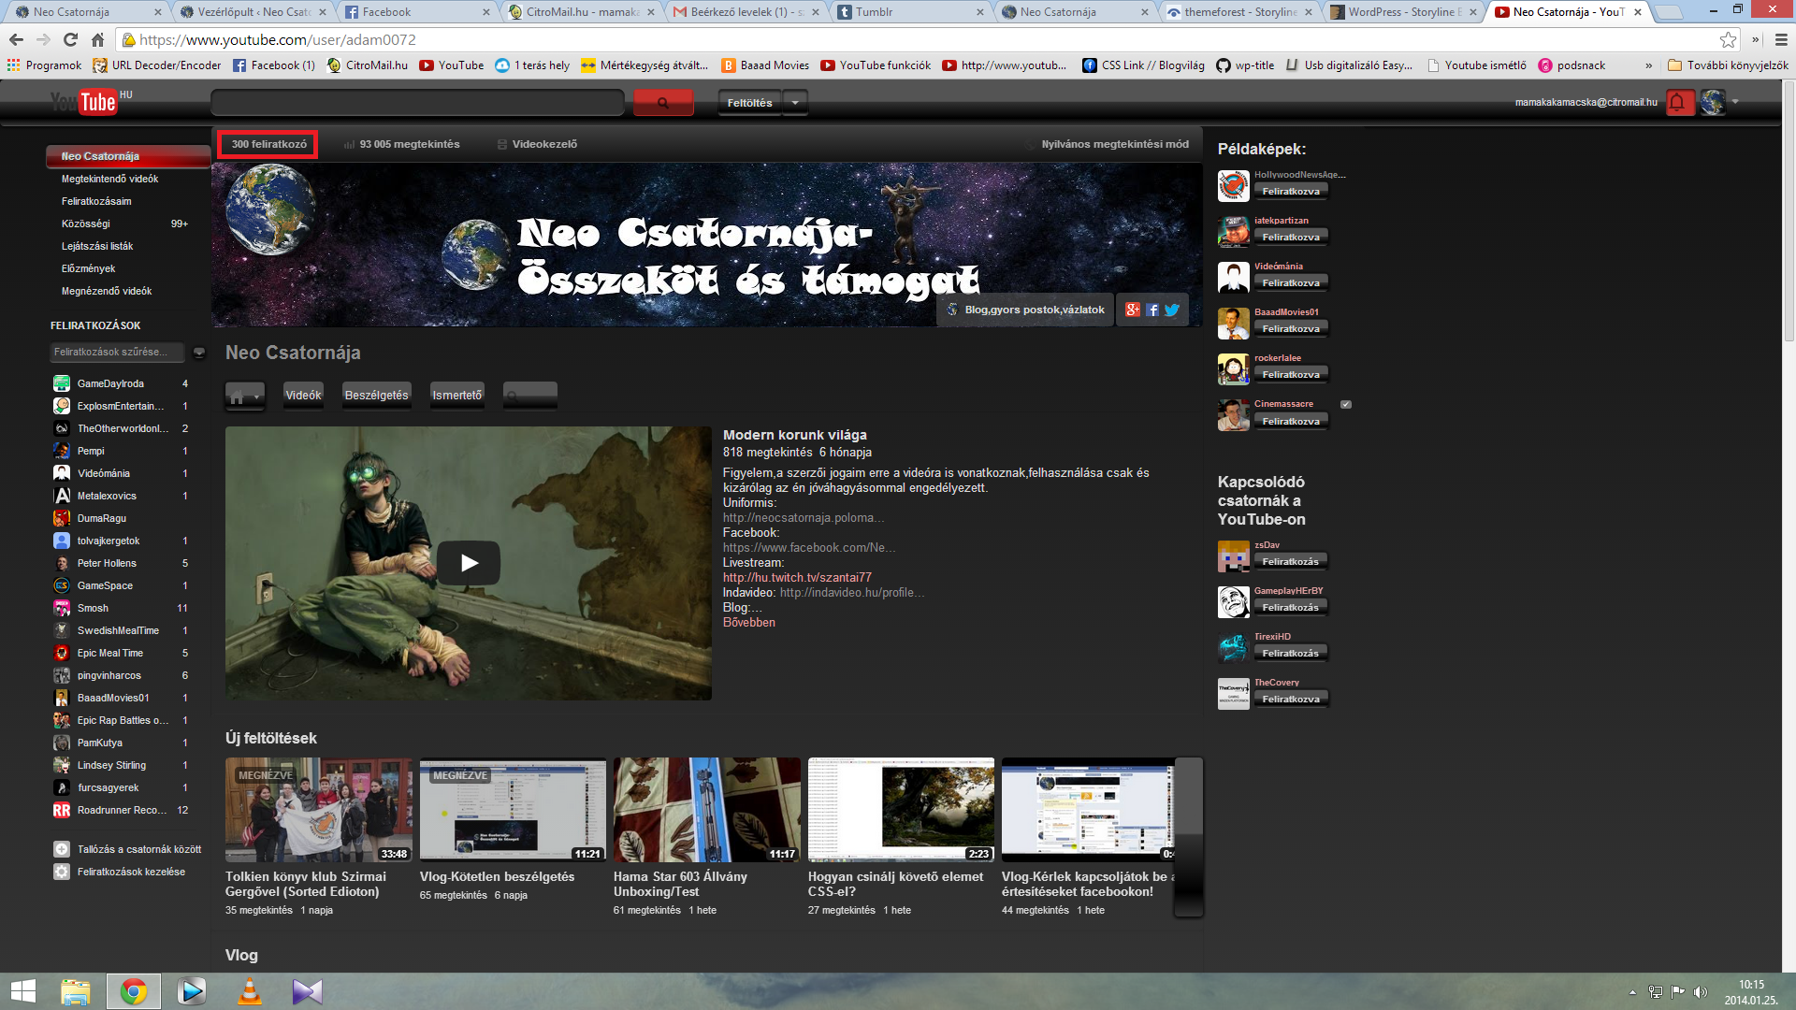1796x1010 pixels.
Task: Show hidden system tray icons arrow
Action: tap(1633, 992)
